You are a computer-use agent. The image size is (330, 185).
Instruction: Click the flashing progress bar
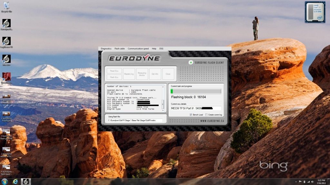[196, 91]
